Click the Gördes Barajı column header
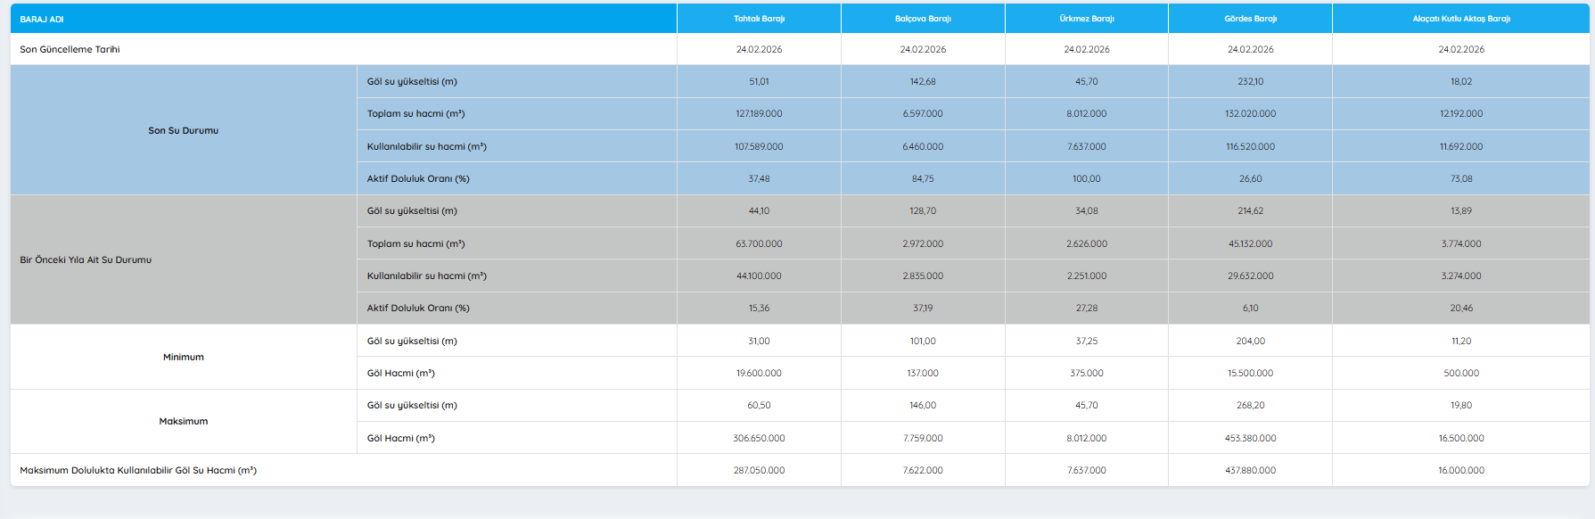This screenshot has height=519, width=1595. (1250, 19)
